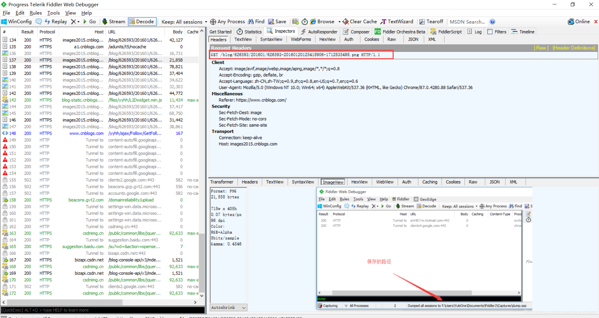Close the Online toolbar with red X

596,22
